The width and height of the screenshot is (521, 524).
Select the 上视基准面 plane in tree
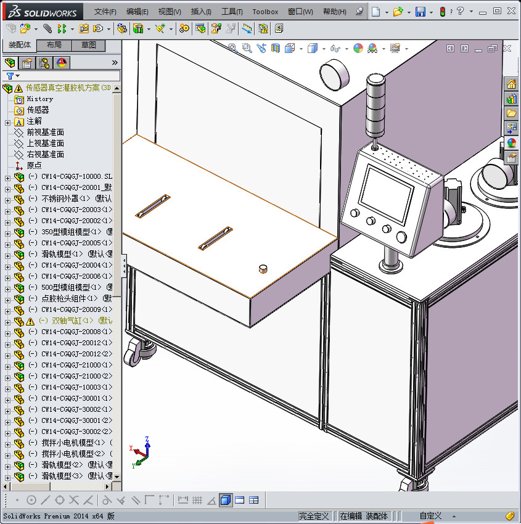tap(46, 144)
